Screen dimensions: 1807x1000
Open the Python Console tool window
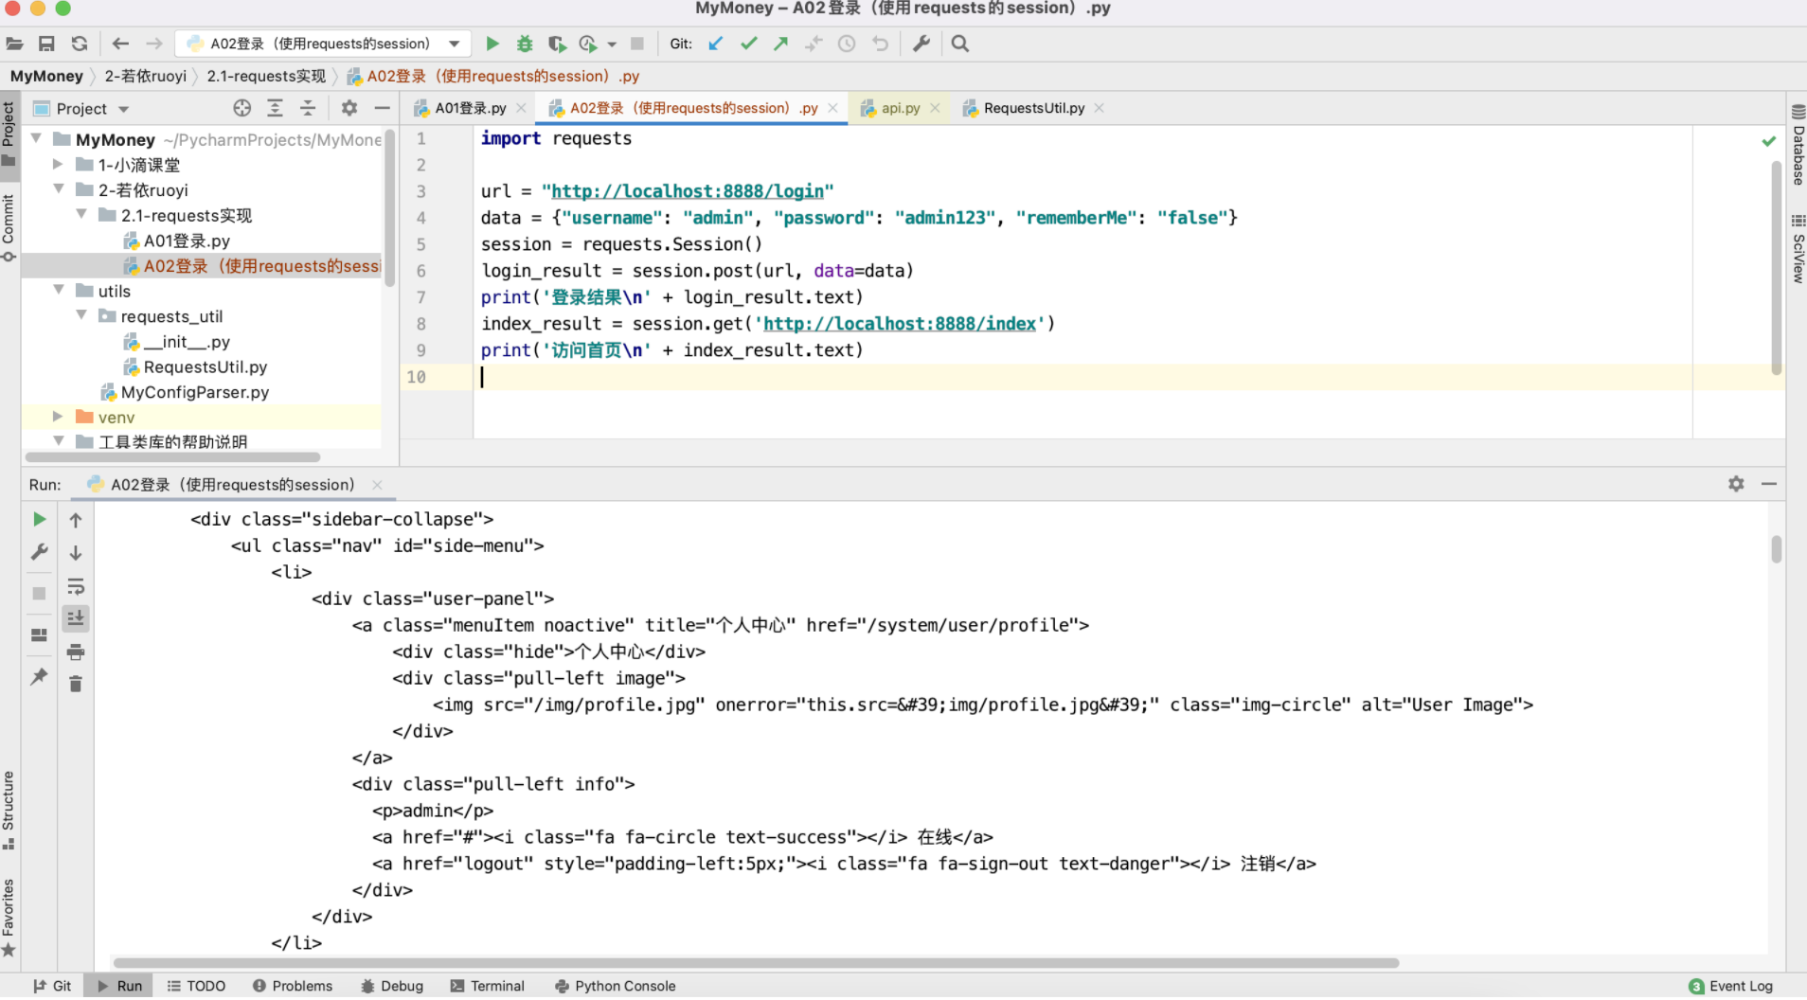616,986
